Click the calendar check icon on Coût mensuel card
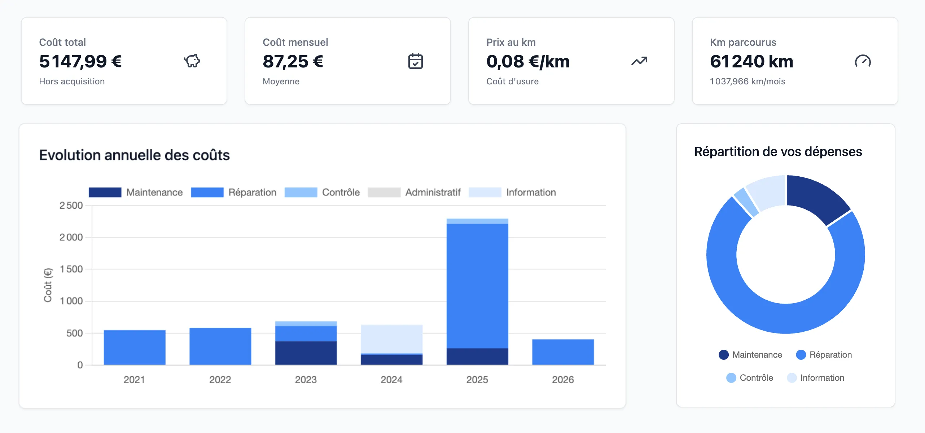Viewport: 925px width, 433px height. (x=415, y=61)
